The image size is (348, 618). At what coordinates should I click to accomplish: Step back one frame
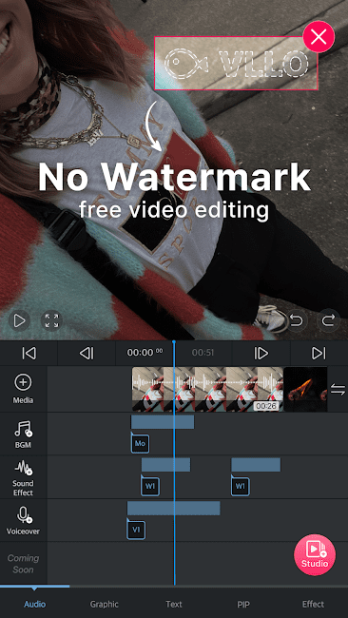87,353
